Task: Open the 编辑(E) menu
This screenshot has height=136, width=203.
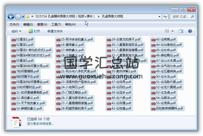Action: pyautogui.click(x=28, y=25)
